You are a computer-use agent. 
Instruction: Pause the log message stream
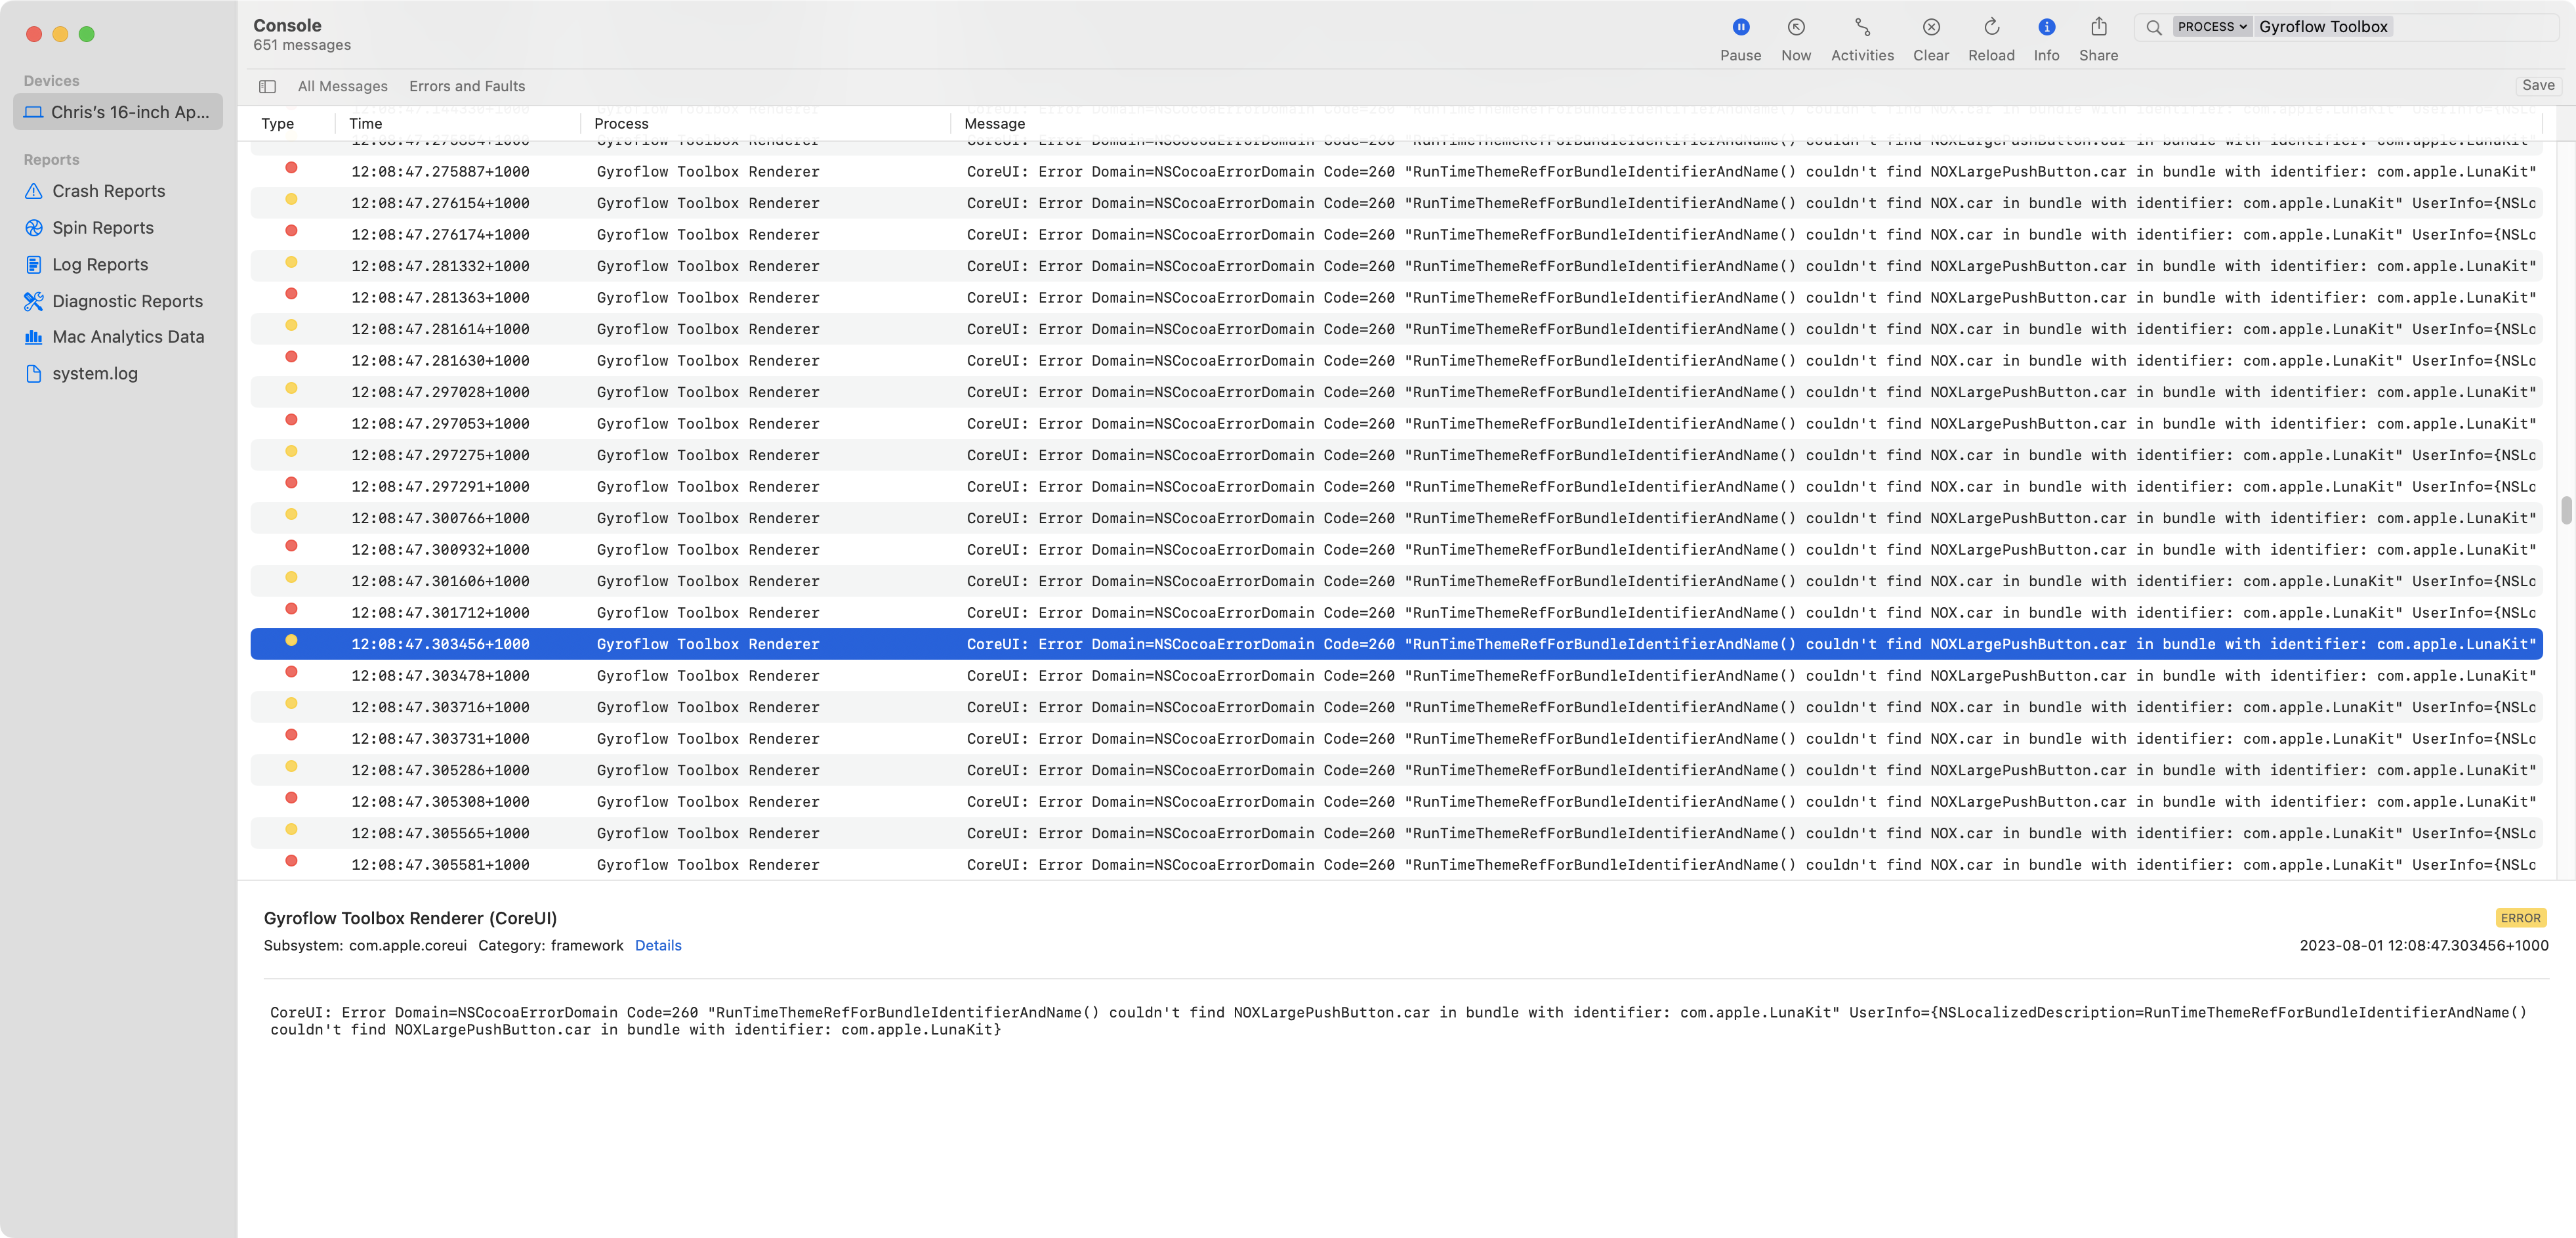click(x=1740, y=28)
